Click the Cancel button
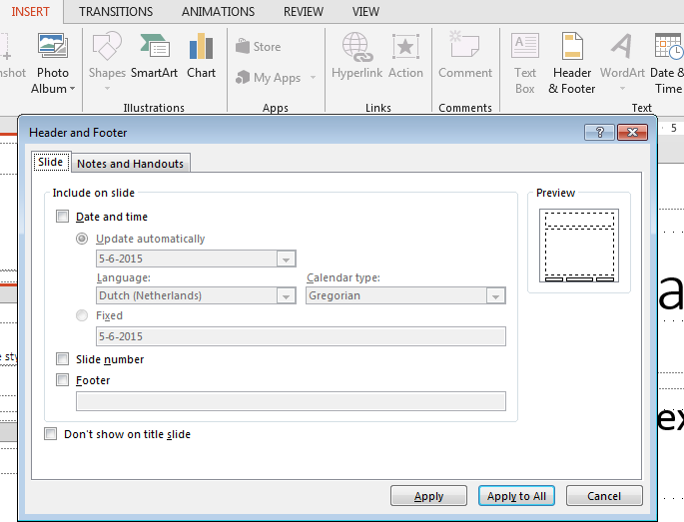 coord(603,496)
